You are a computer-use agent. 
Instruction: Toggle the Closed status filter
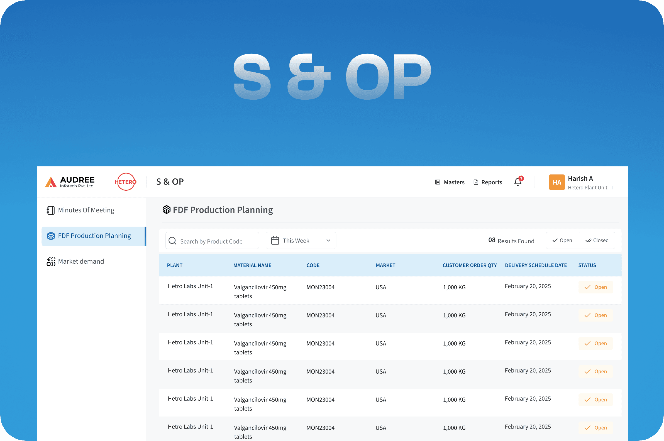tap(597, 241)
